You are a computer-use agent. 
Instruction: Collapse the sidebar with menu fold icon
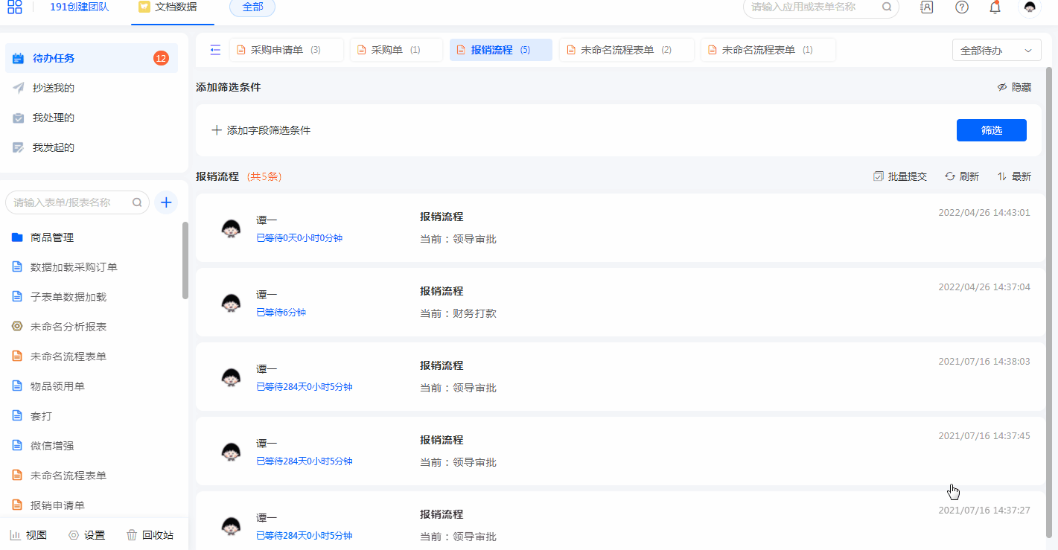(x=215, y=50)
